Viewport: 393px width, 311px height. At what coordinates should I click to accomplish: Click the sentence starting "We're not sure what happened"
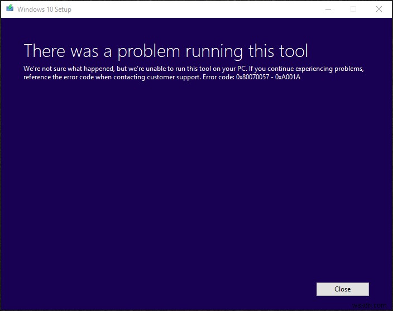click(x=135, y=69)
